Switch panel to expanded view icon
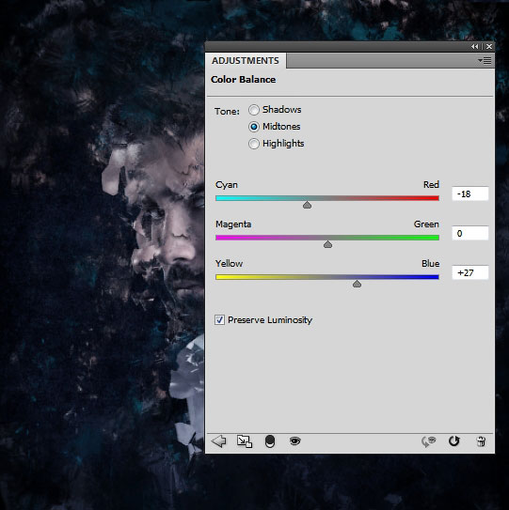This screenshot has height=510, width=509. pyautogui.click(x=245, y=441)
